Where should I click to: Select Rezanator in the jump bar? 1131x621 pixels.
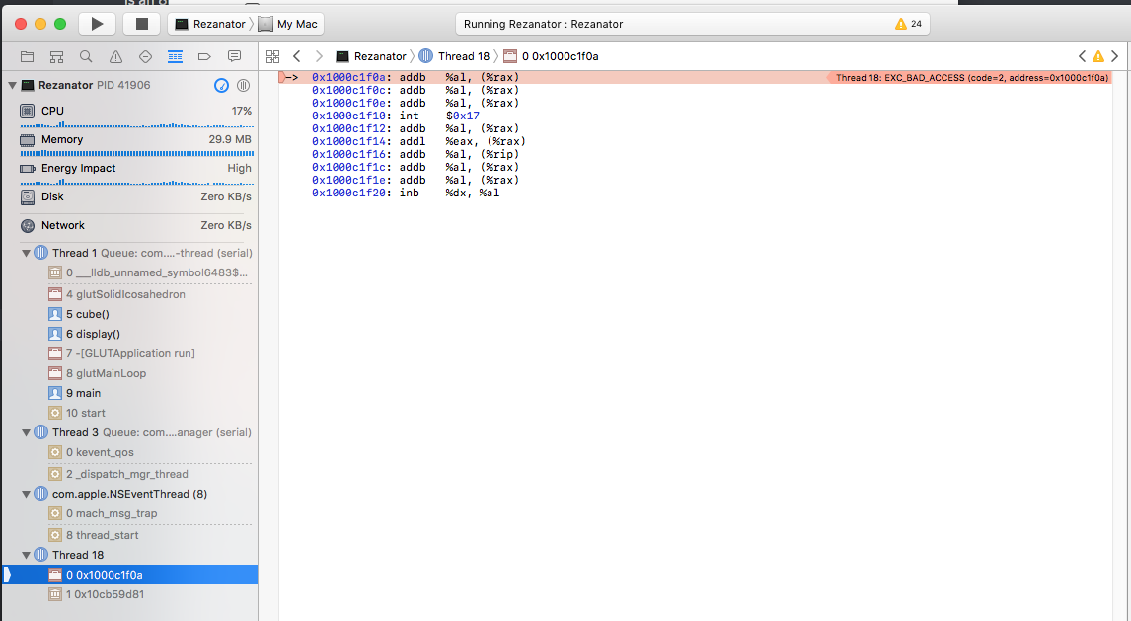371,56
